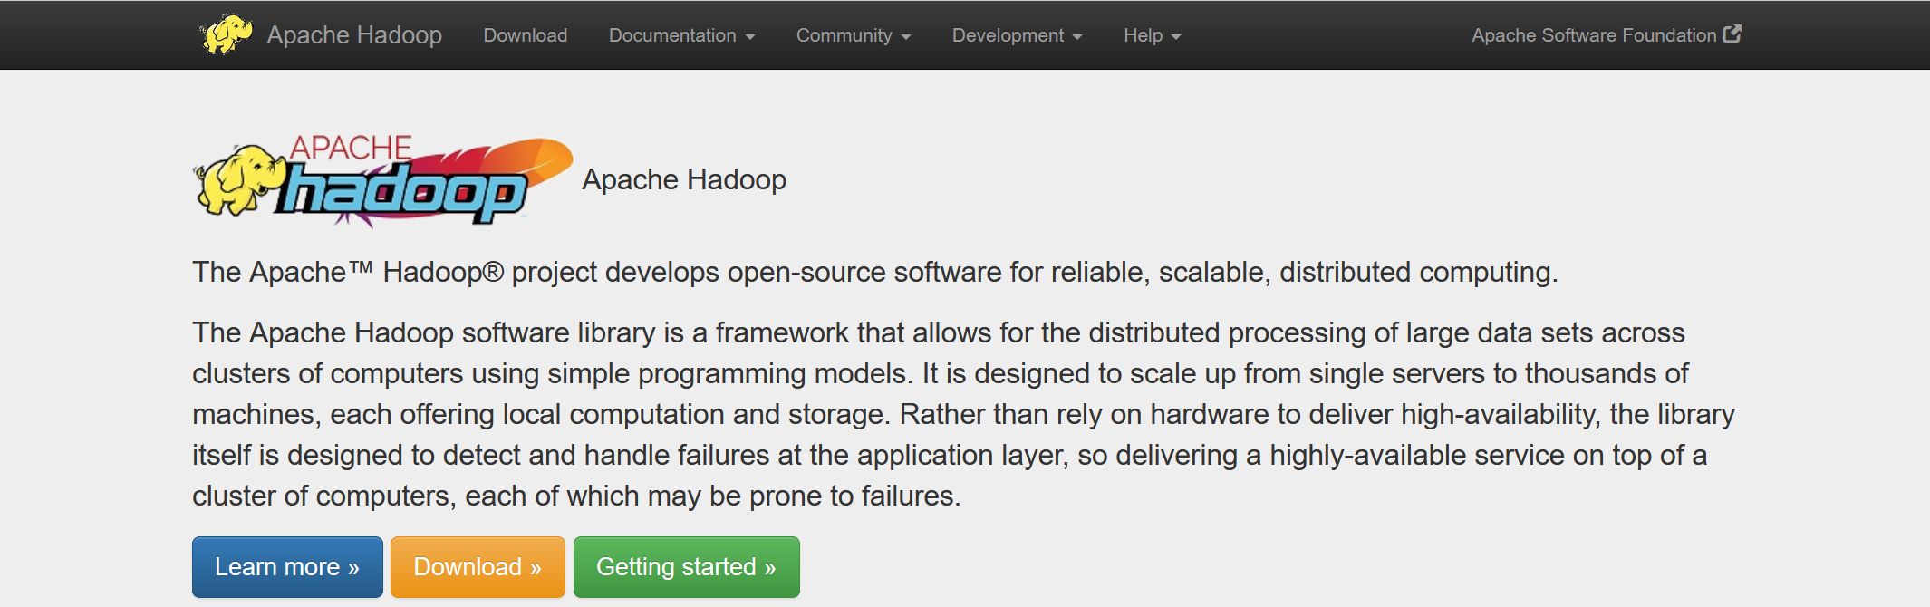The height and width of the screenshot is (607, 1930).
Task: Open the Apache Hadoop home link in navbar
Action: [354, 35]
